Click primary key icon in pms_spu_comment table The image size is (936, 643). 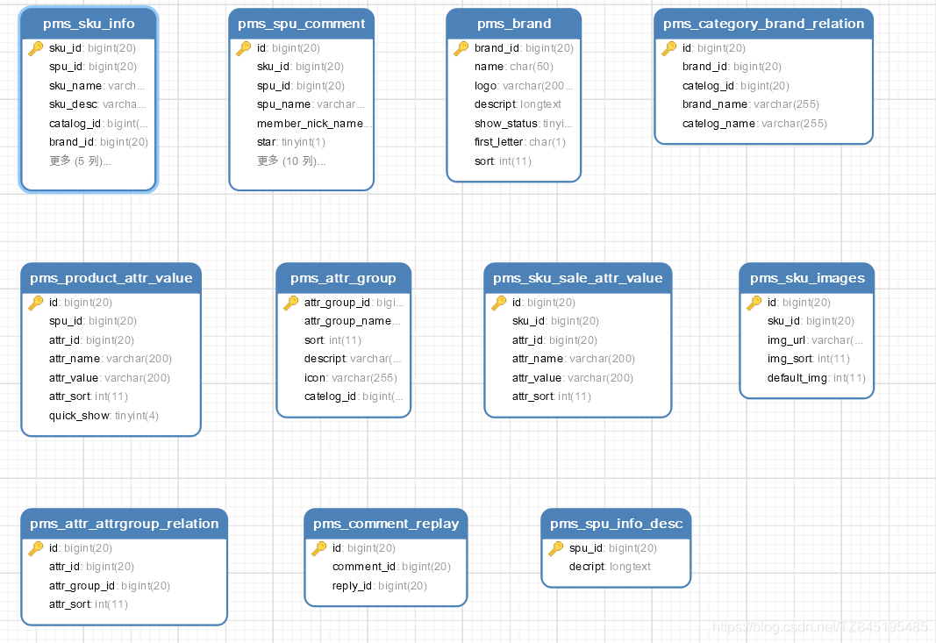point(244,47)
